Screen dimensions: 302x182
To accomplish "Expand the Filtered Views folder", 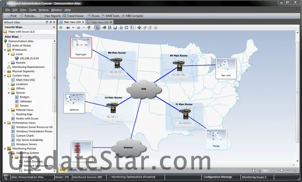I will coord(9,110).
